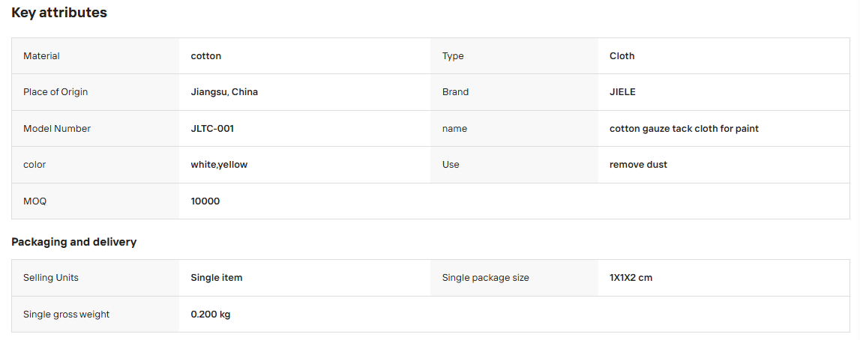Click the Packaging and delivery heading
The width and height of the screenshot is (860, 340).
coord(74,242)
